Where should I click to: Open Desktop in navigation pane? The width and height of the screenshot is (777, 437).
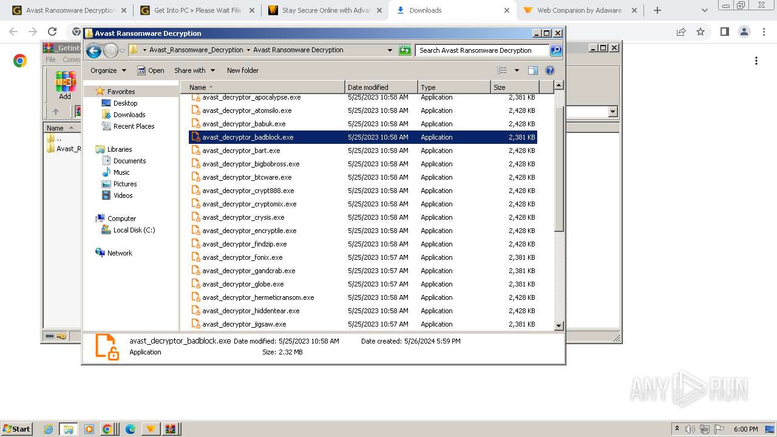(x=125, y=103)
